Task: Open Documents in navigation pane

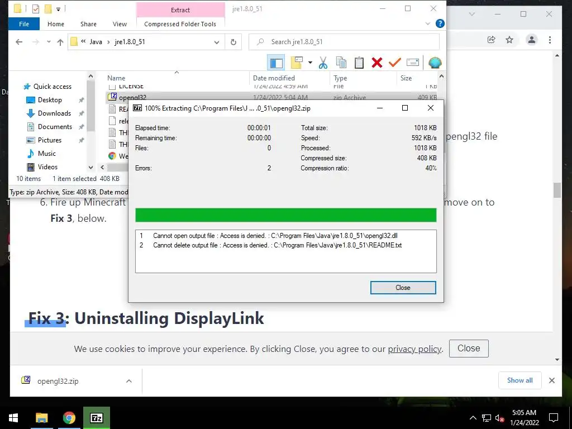Action: point(55,127)
